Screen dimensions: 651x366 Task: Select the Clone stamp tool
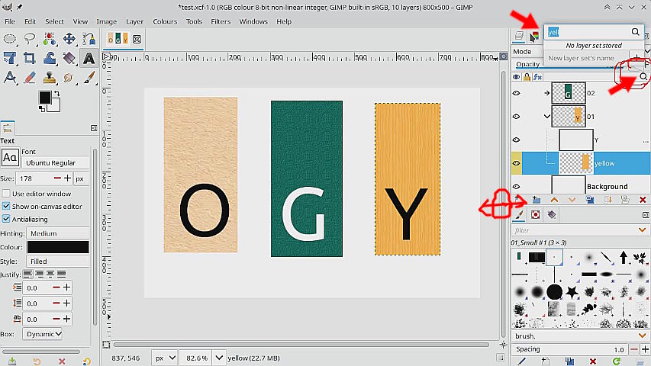50,77
